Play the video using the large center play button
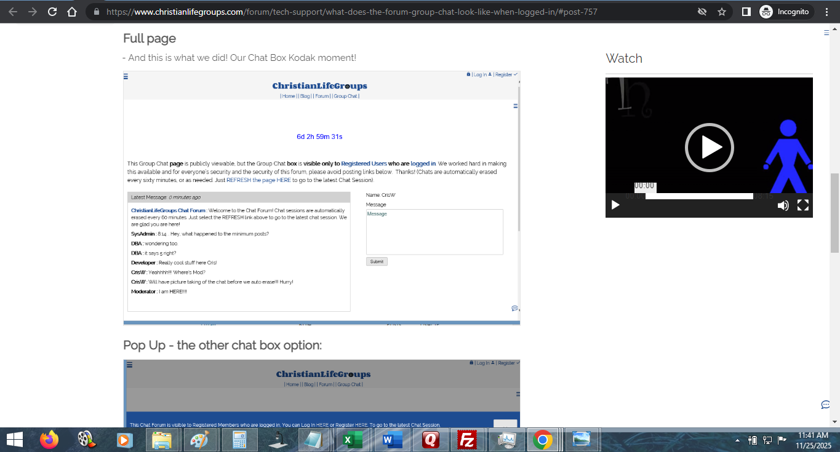 (x=709, y=148)
